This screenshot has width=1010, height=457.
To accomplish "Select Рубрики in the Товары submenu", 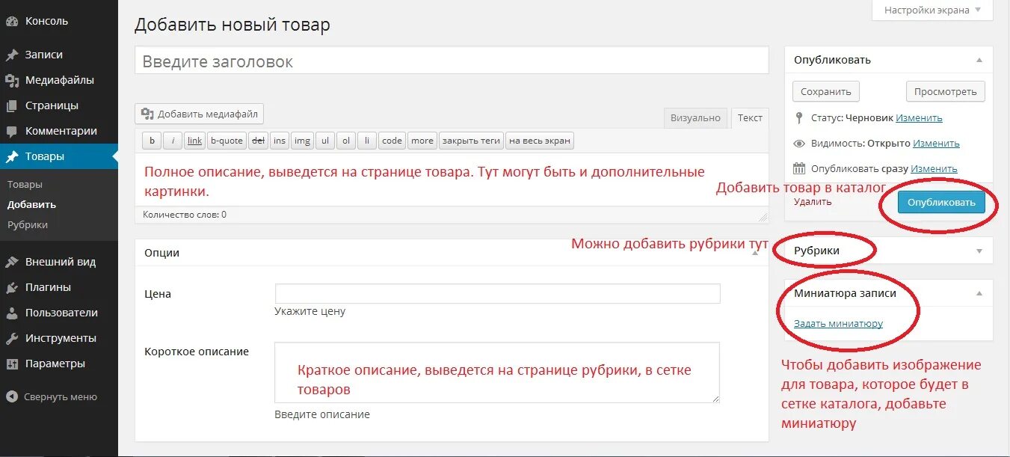I will pyautogui.click(x=28, y=224).
